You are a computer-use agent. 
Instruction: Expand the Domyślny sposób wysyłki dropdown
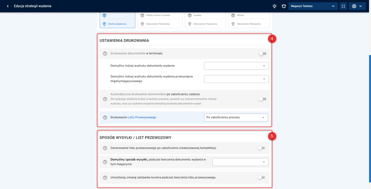(x=240, y=162)
